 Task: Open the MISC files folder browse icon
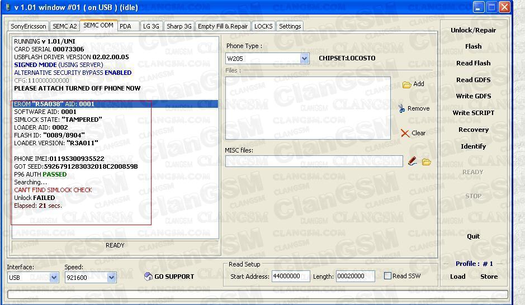[x=426, y=162]
